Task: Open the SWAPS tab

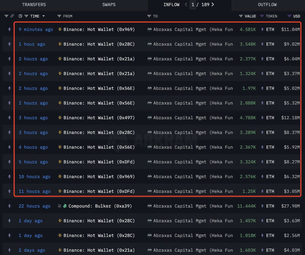Action: (109, 5)
